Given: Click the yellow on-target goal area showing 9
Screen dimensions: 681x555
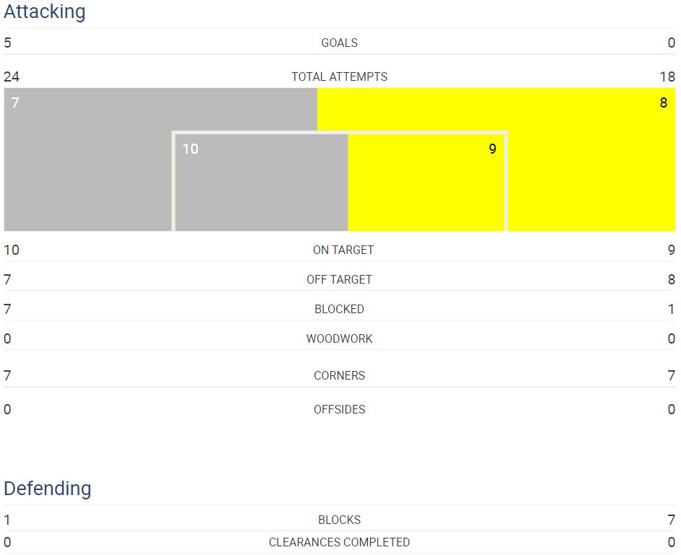Looking at the screenshot, I should [426, 182].
